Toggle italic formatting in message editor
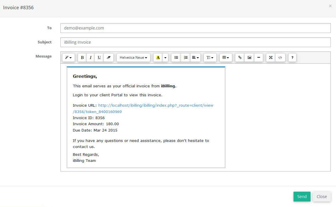336x207 pixels. tap(91, 58)
